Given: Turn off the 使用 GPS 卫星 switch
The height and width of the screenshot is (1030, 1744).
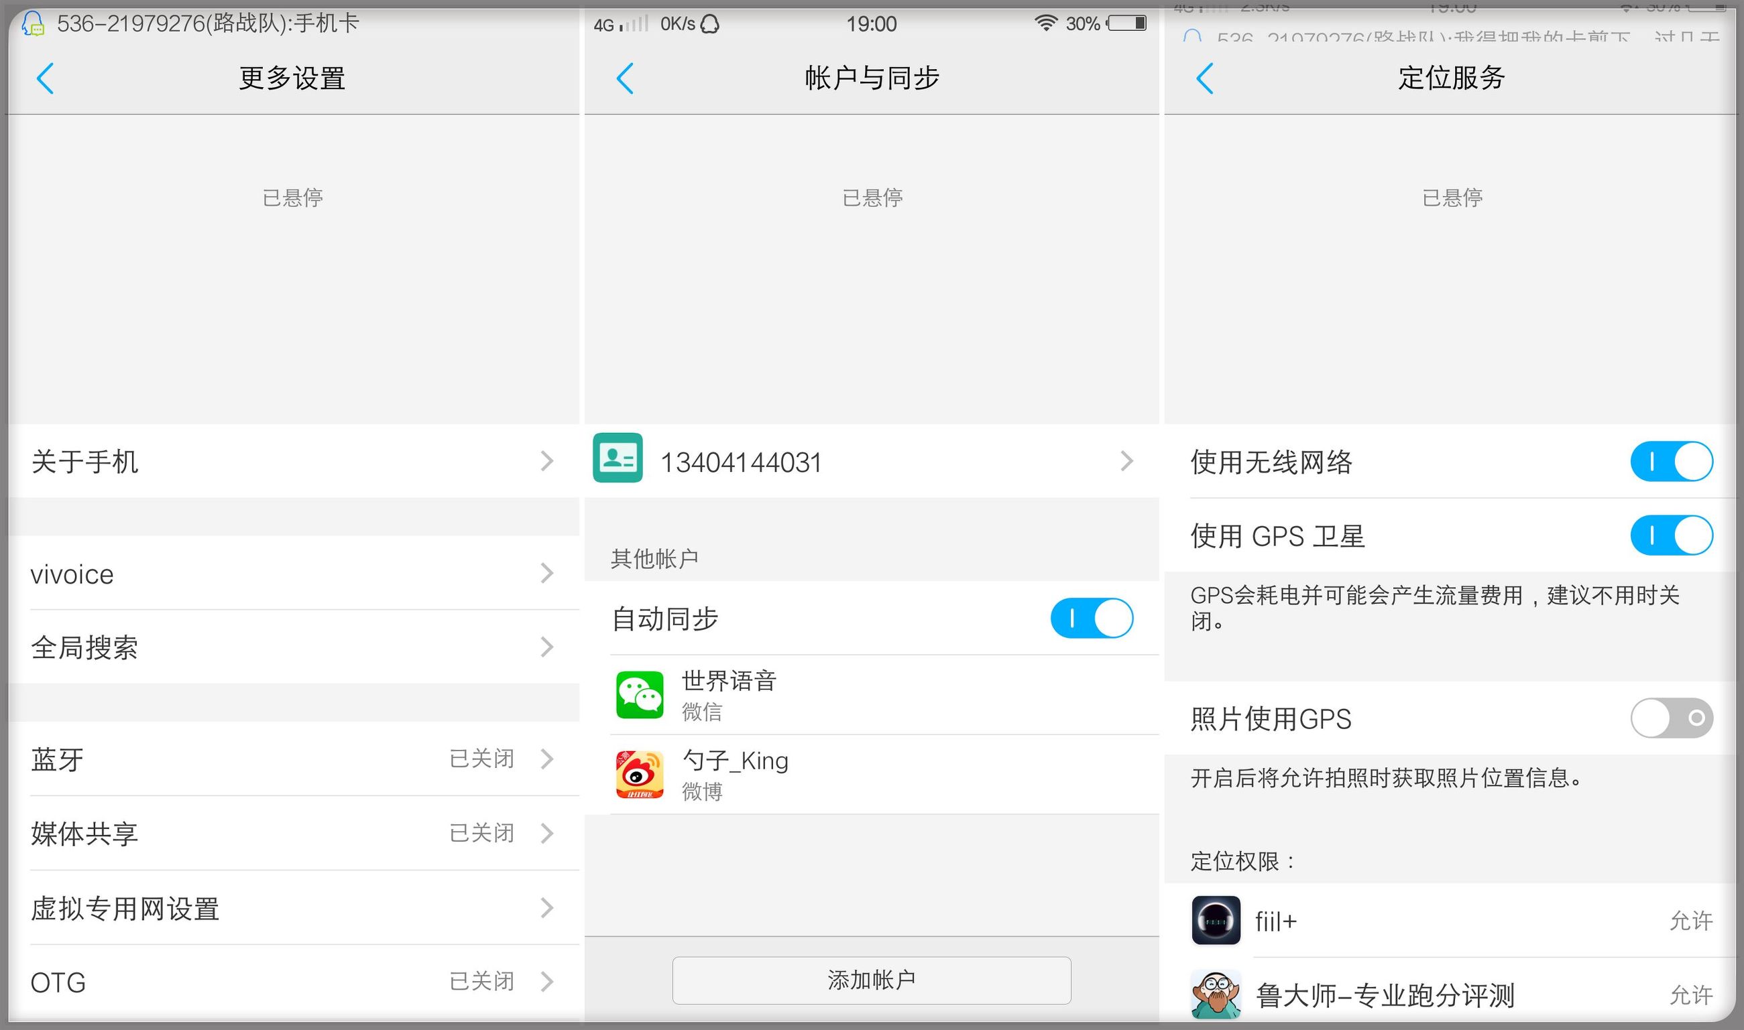Looking at the screenshot, I should coord(1670,535).
